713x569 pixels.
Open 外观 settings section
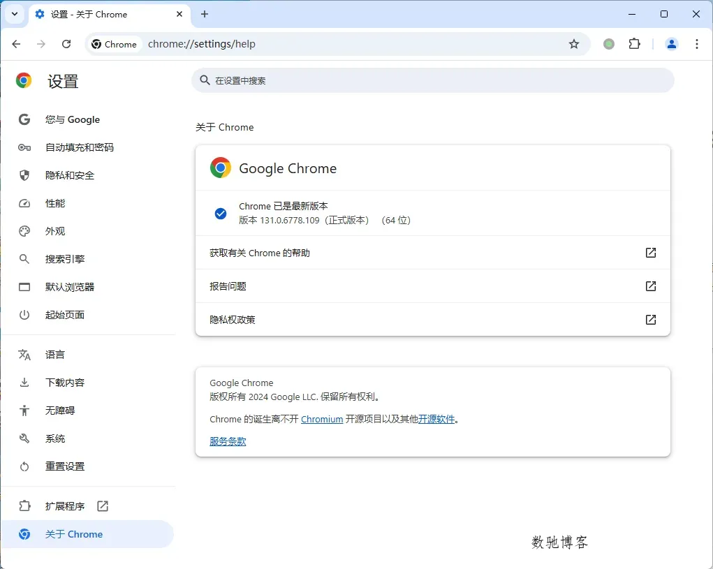pos(89,231)
